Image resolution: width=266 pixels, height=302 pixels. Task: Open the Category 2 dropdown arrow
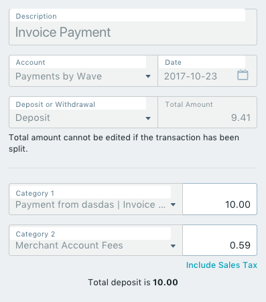(x=173, y=246)
